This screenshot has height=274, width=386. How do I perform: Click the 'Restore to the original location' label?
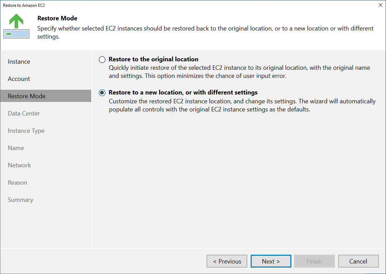pyautogui.click(x=153, y=59)
